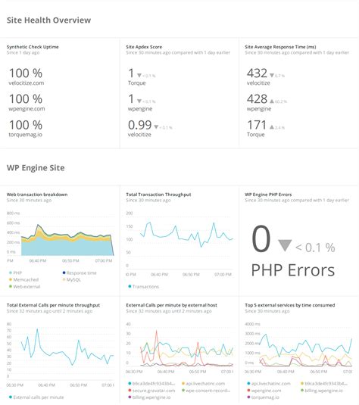The image size is (359, 405).
Task: Open the Total Transaction Throughput chart title
Action: 158,195
